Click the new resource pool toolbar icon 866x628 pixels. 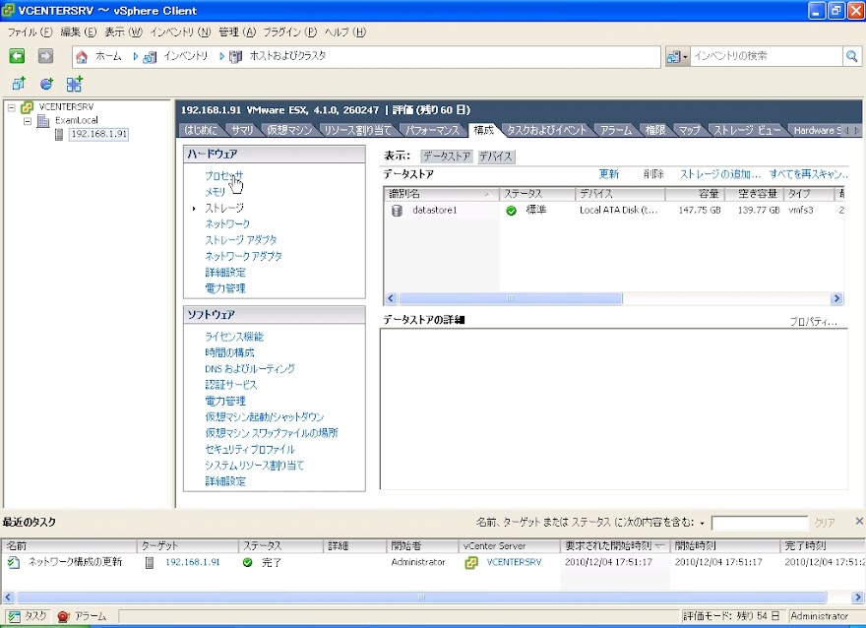pyautogui.click(x=46, y=84)
